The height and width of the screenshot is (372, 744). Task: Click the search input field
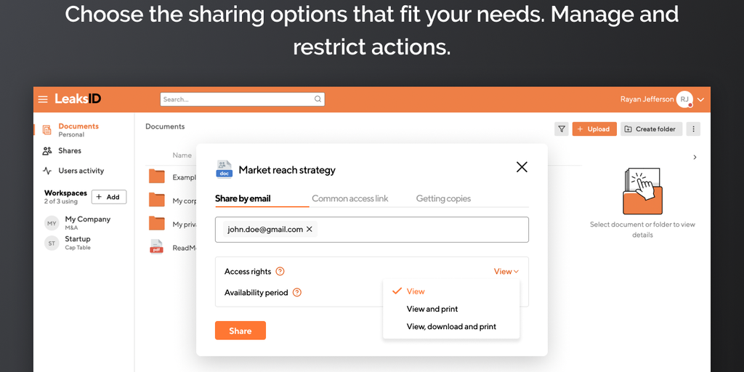pyautogui.click(x=236, y=100)
